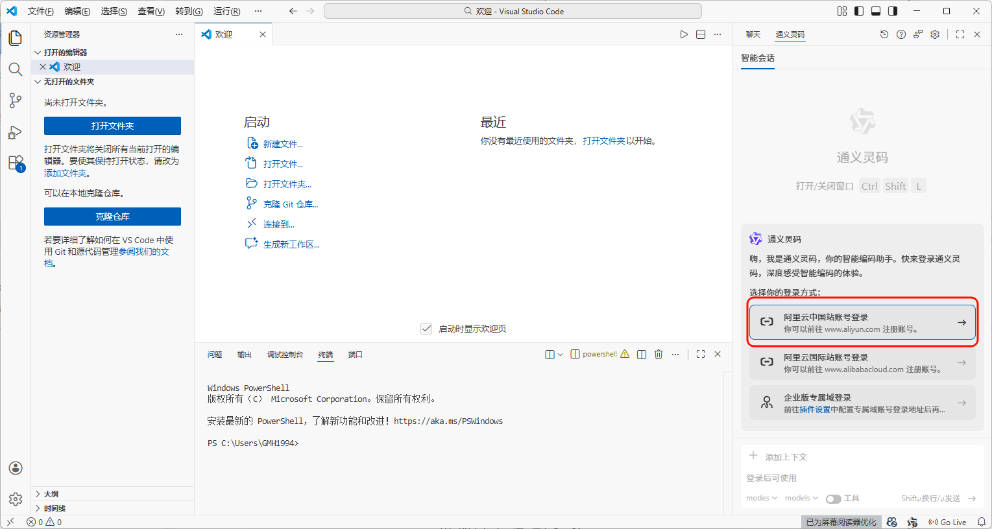Click the feedback person icon in Lingma panel
Image resolution: width=992 pixels, height=529 pixels.
click(x=918, y=34)
